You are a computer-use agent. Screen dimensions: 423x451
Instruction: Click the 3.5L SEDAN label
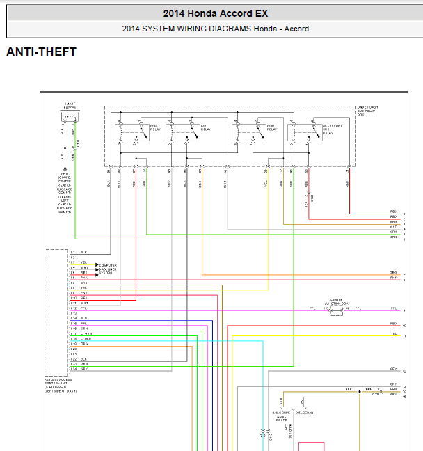click(305, 413)
